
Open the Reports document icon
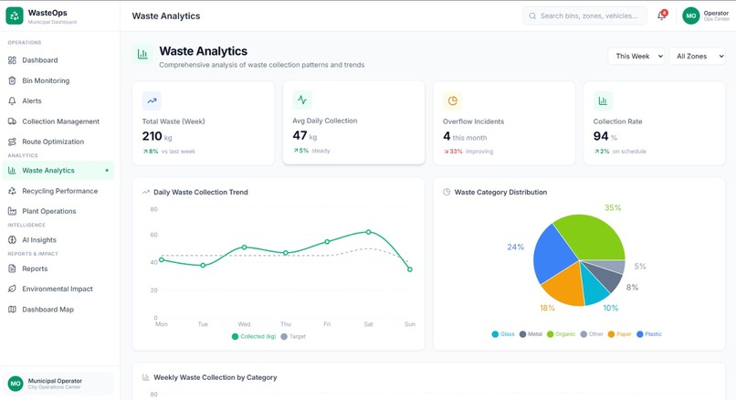pyautogui.click(x=12, y=268)
